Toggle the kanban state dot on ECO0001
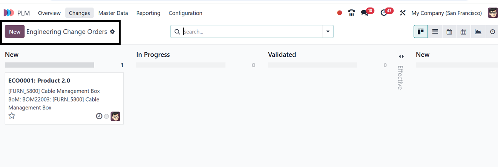 coord(106,117)
